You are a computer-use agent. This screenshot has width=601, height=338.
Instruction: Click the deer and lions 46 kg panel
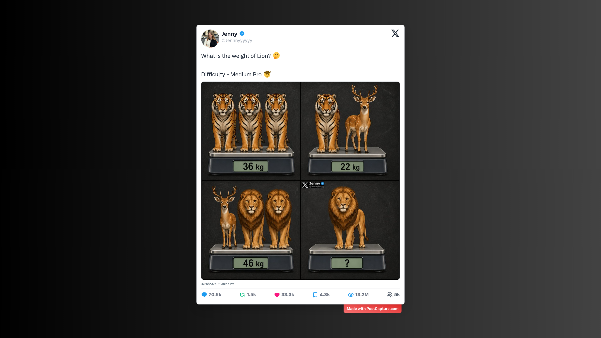pos(251,230)
